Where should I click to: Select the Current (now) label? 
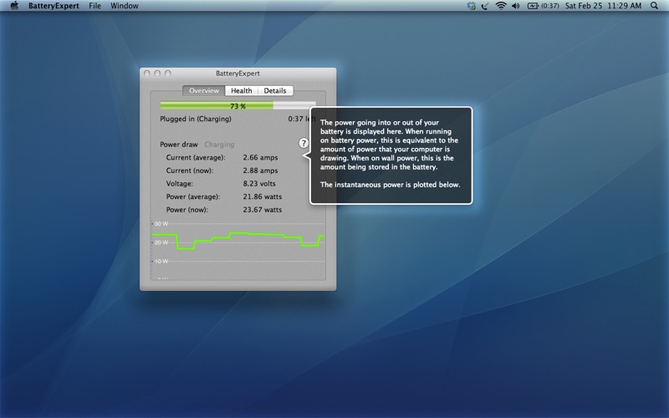tap(190, 171)
